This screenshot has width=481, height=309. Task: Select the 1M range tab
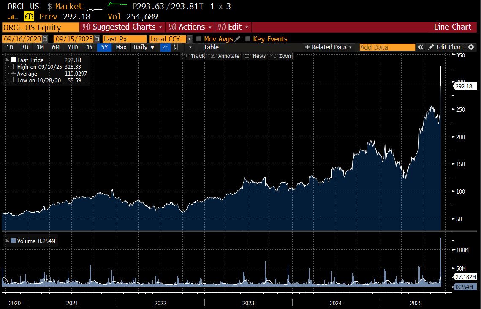[40, 47]
